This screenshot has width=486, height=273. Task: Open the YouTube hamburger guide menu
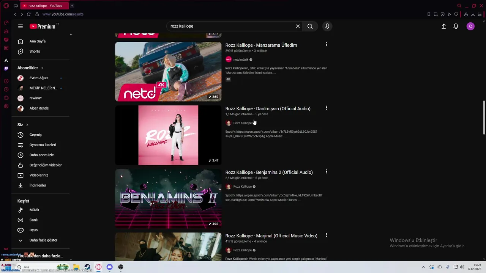21,26
